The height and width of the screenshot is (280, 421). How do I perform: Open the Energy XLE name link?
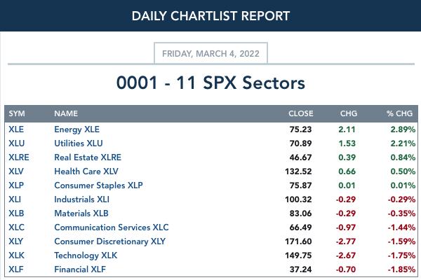tap(76, 129)
